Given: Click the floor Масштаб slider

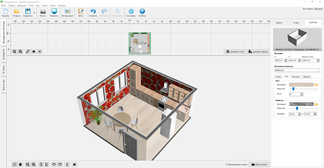Looking at the screenshot, I should click(303, 89).
